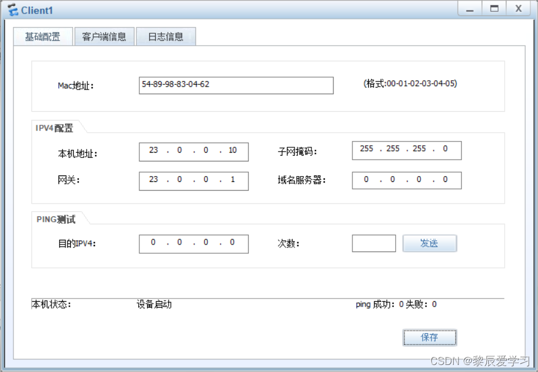Click the ping 成功 失败 counter text

pos(396,304)
